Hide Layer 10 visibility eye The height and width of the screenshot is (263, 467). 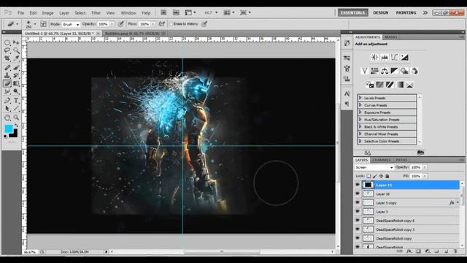coord(358,194)
